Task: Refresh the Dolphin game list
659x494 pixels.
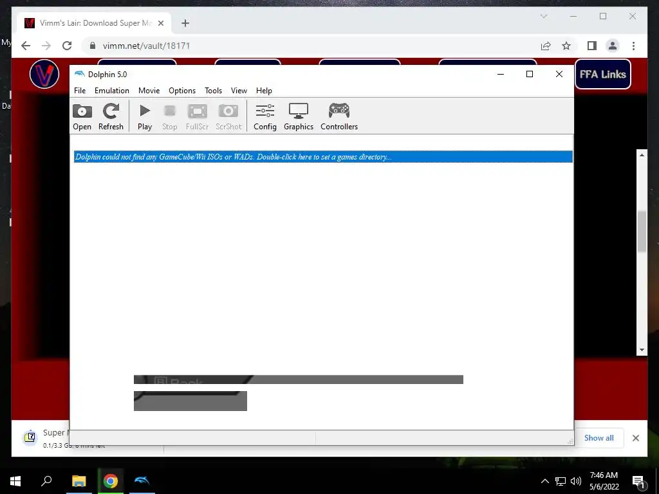Action: 111,117
